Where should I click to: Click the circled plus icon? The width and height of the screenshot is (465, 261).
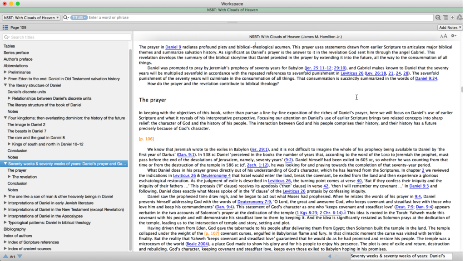pyautogui.click(x=452, y=18)
